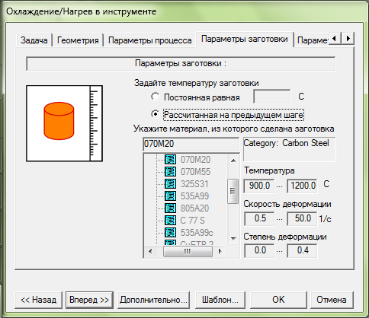Click the material icon beside 325S31
Viewport: 369px width, 318px height.
[x=170, y=184]
